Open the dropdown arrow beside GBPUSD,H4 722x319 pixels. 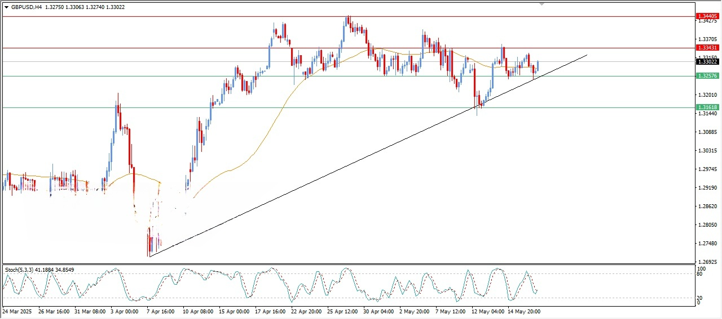(6, 7)
